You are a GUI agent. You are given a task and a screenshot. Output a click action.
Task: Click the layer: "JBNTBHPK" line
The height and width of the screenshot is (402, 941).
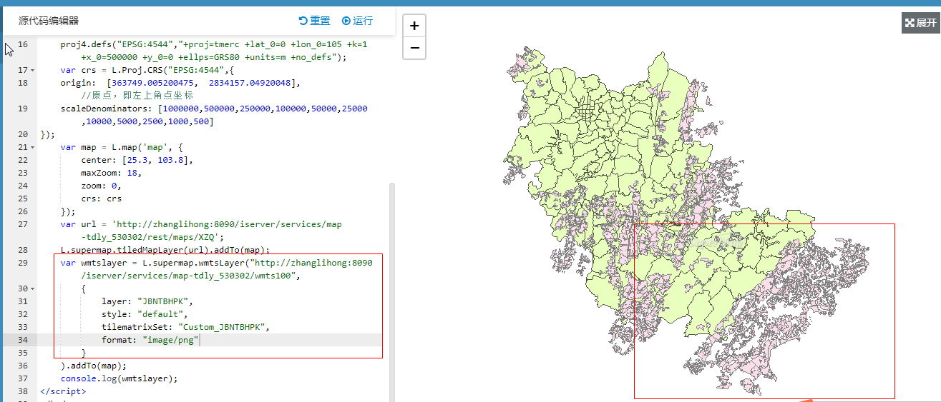pos(147,301)
